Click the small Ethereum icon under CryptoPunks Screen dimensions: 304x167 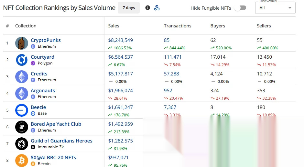pos(33,46)
